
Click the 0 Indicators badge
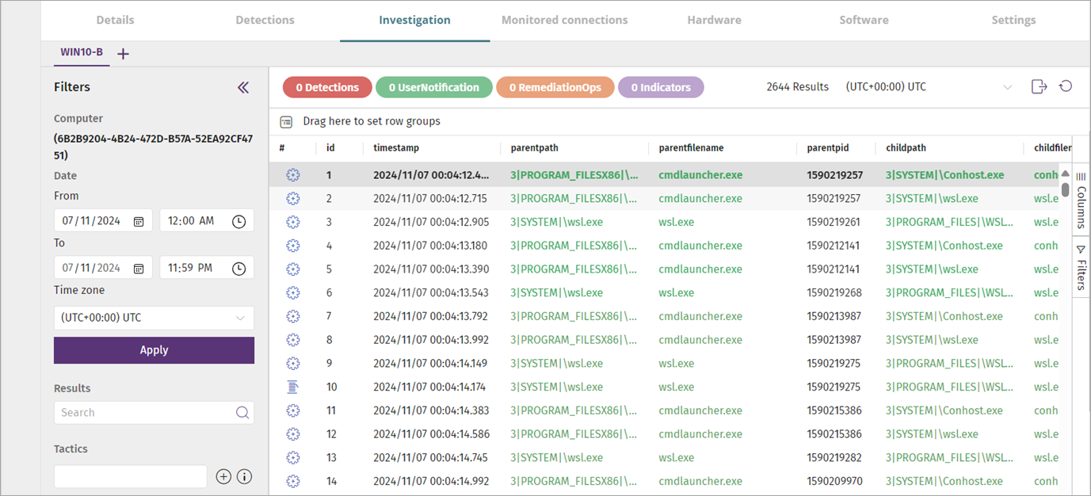661,87
